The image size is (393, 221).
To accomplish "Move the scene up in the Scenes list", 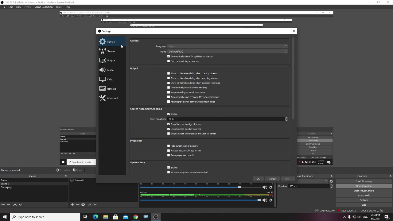I will [x=15, y=204].
